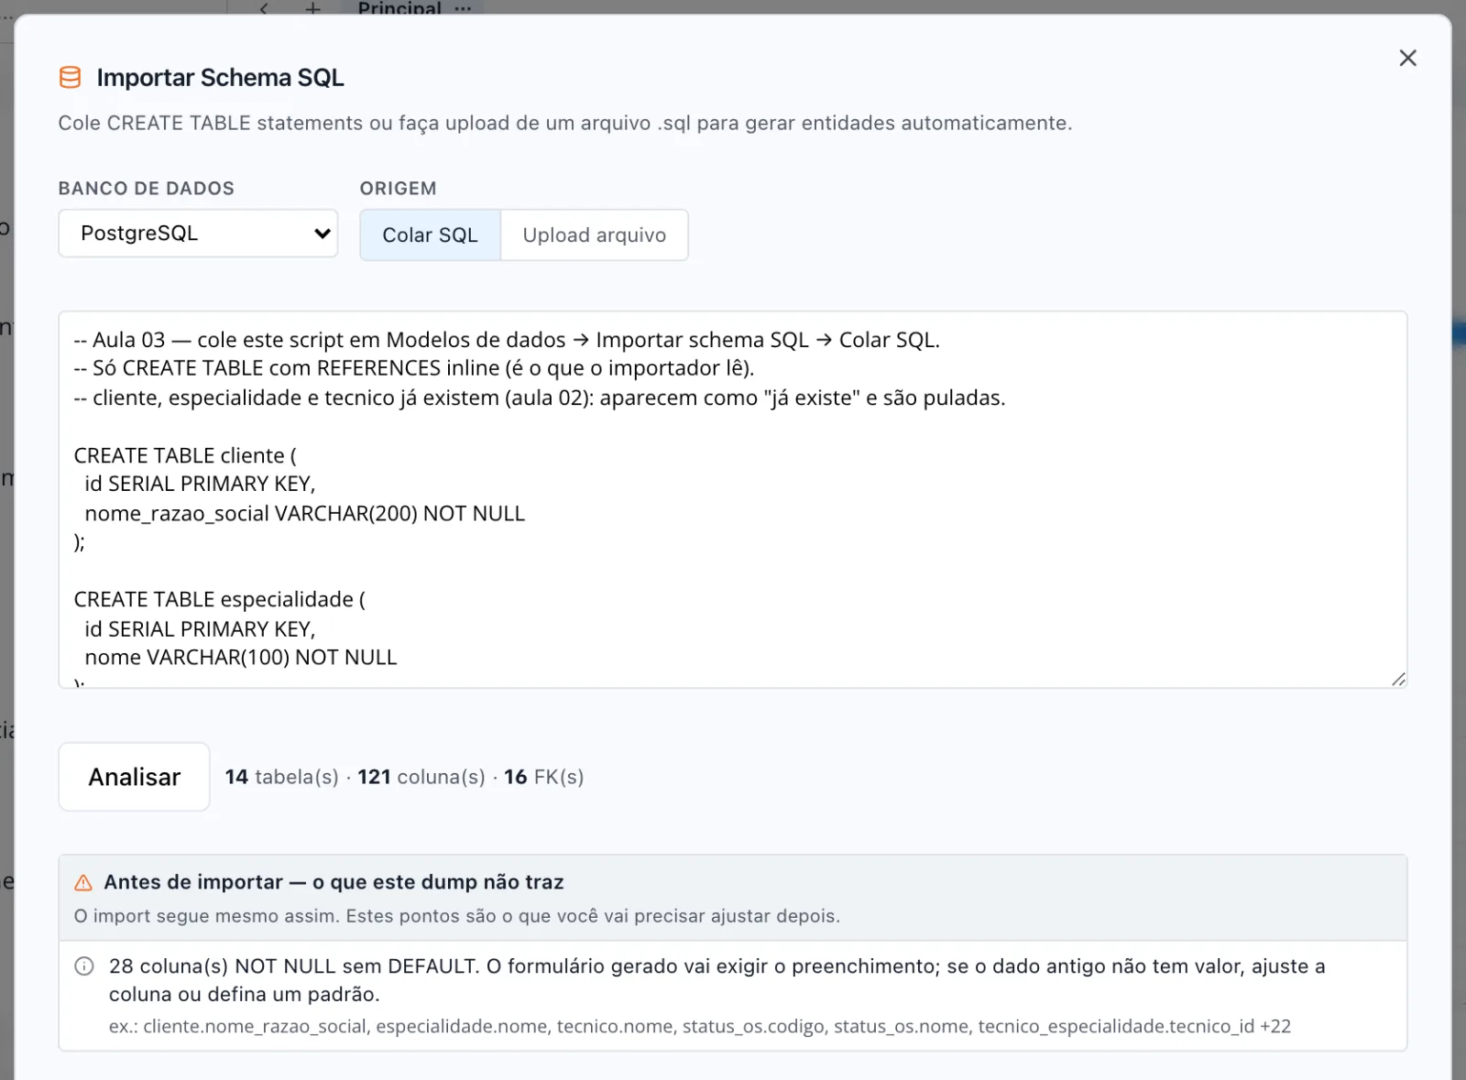Click the warning triangle icon beside Antes de importar
Image resolution: width=1466 pixels, height=1080 pixels.
tap(83, 882)
